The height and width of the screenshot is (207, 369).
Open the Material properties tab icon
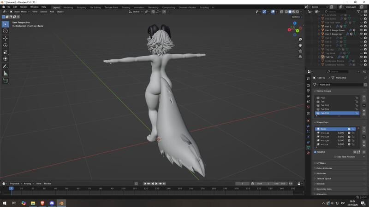308,153
